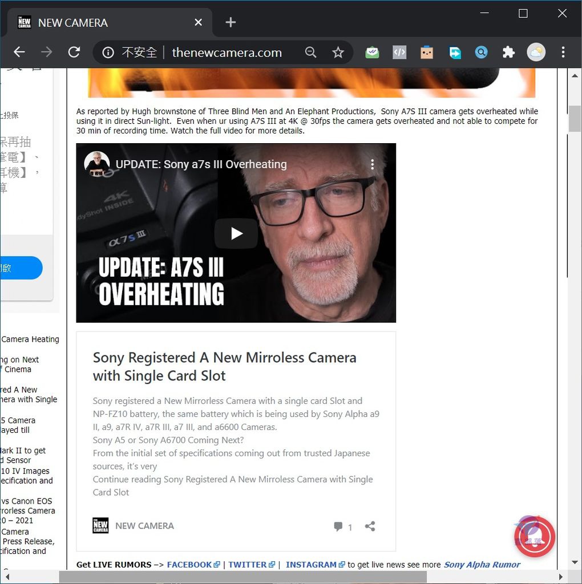Open a new browser tab
Screen dimensions: 582x584
[x=231, y=22]
